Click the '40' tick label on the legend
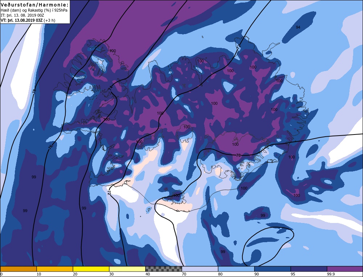 coord(148,274)
